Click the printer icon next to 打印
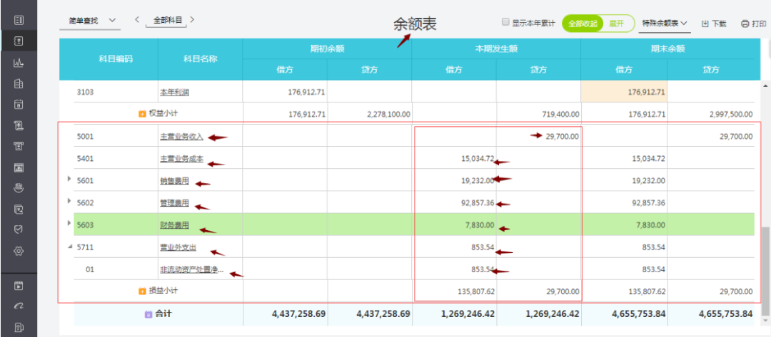The image size is (771, 337). [745, 23]
